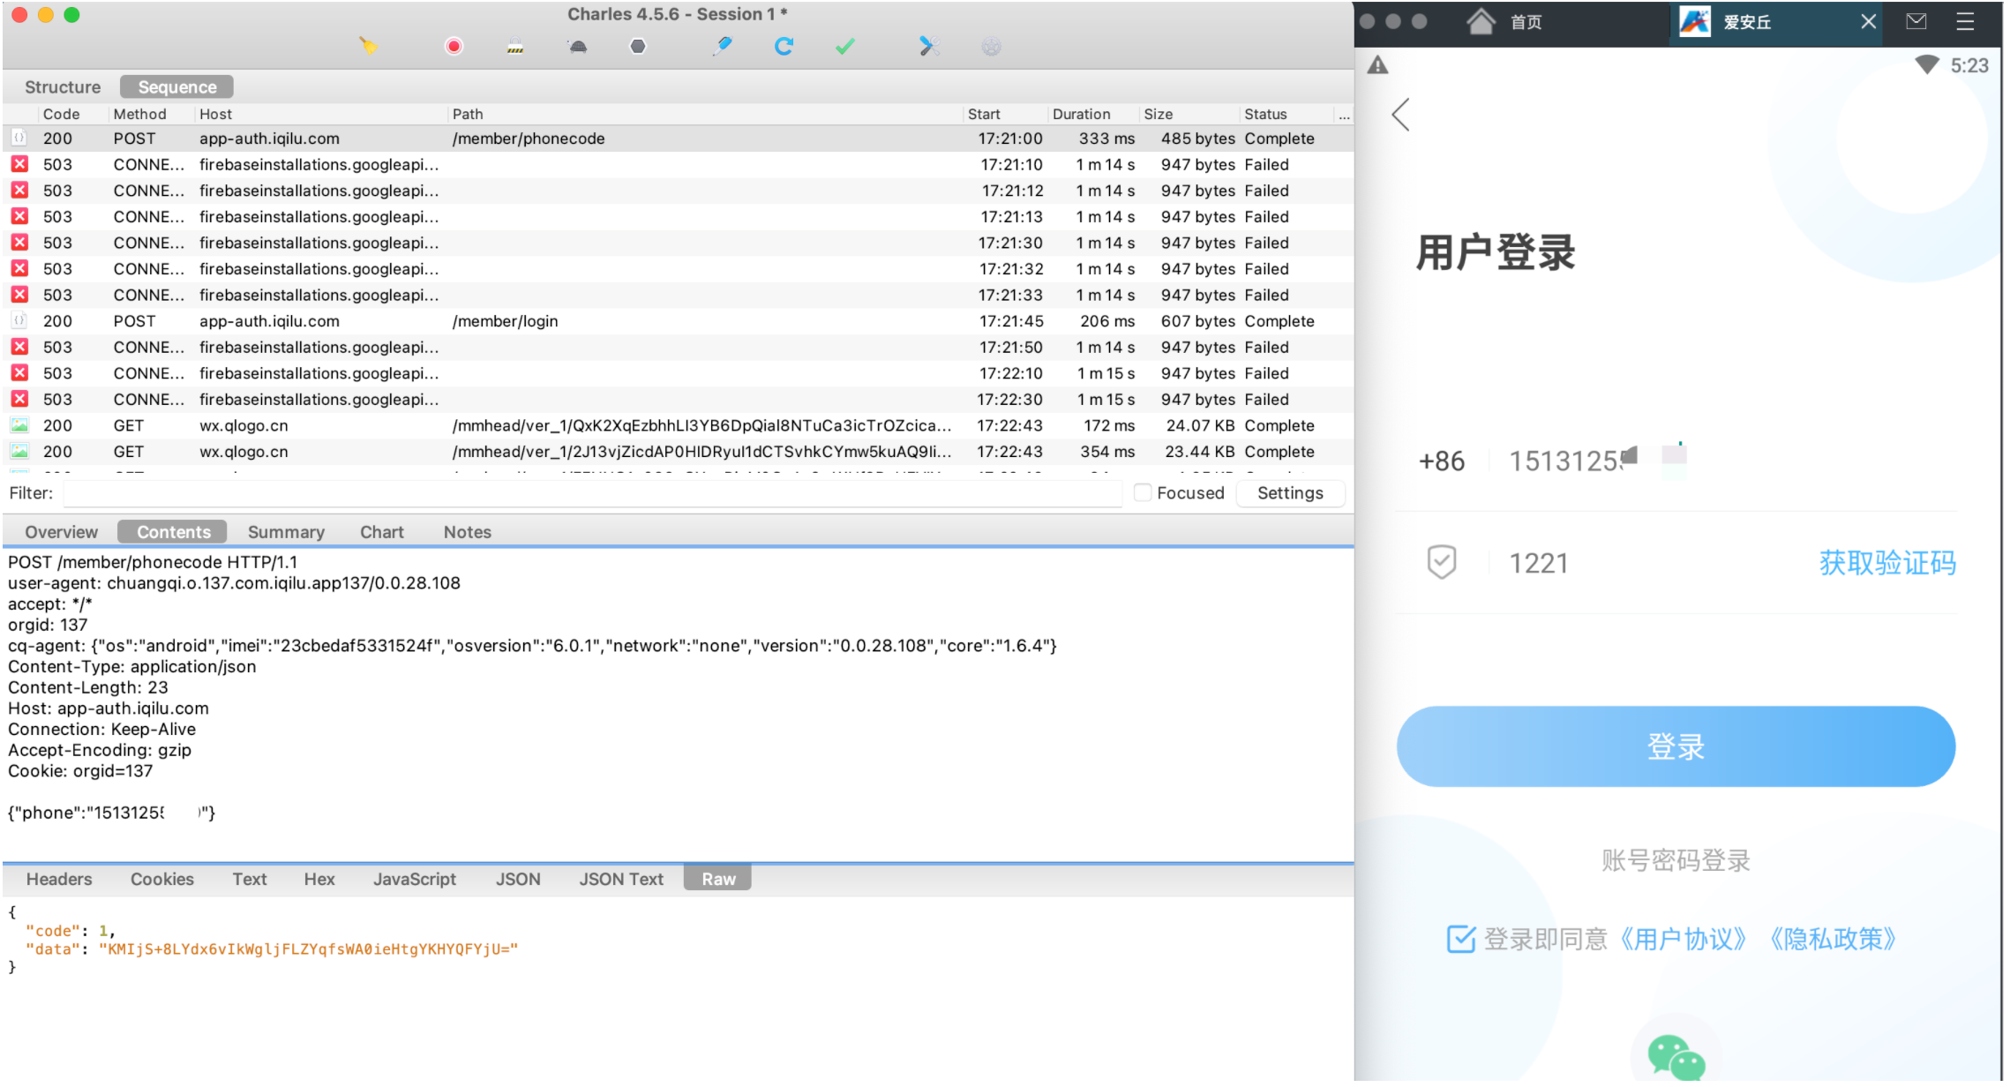The image size is (2010, 1087).
Task: Open the Settings gear icon in toolbar
Action: pyautogui.click(x=991, y=47)
